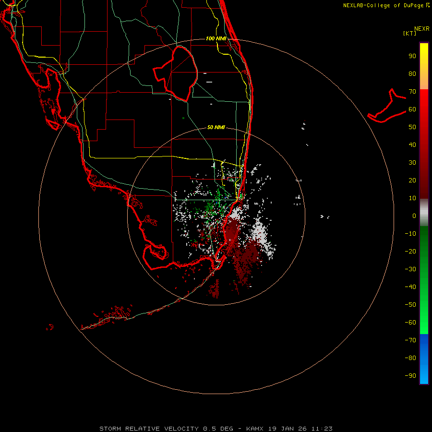Click the STORM RELATIVE VELOCITY 0.5 DEG caption
The height and width of the screenshot is (432, 432).
point(166,429)
